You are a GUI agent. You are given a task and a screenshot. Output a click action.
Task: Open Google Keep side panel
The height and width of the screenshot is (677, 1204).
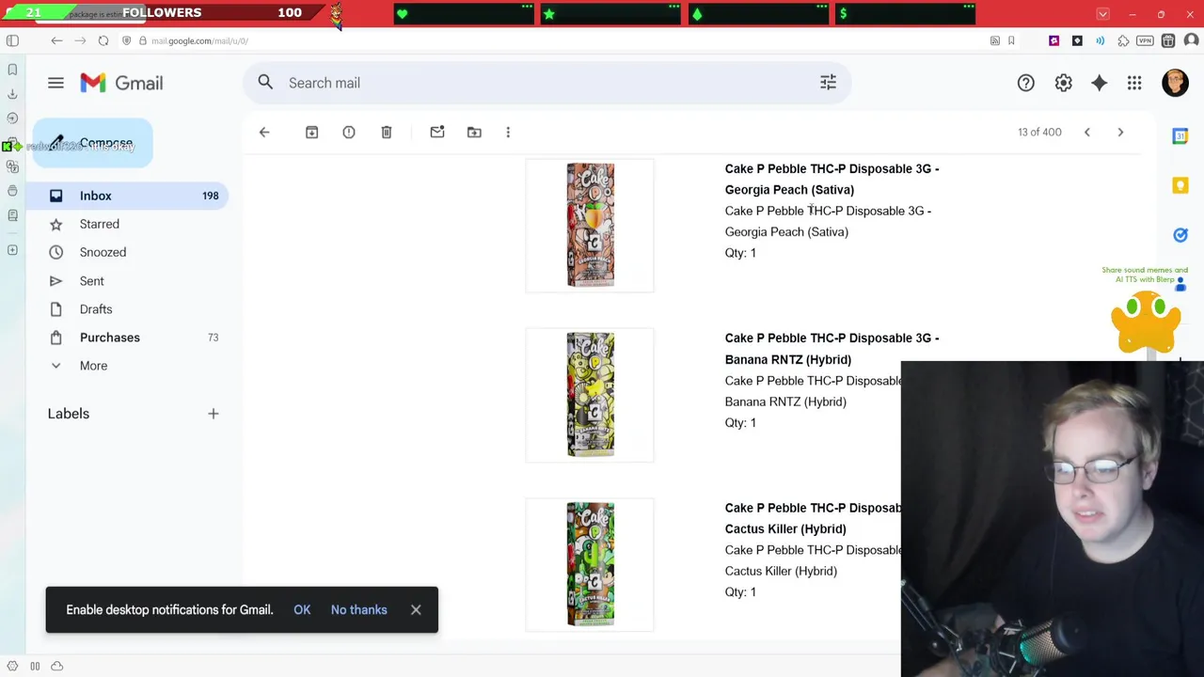coord(1180,185)
